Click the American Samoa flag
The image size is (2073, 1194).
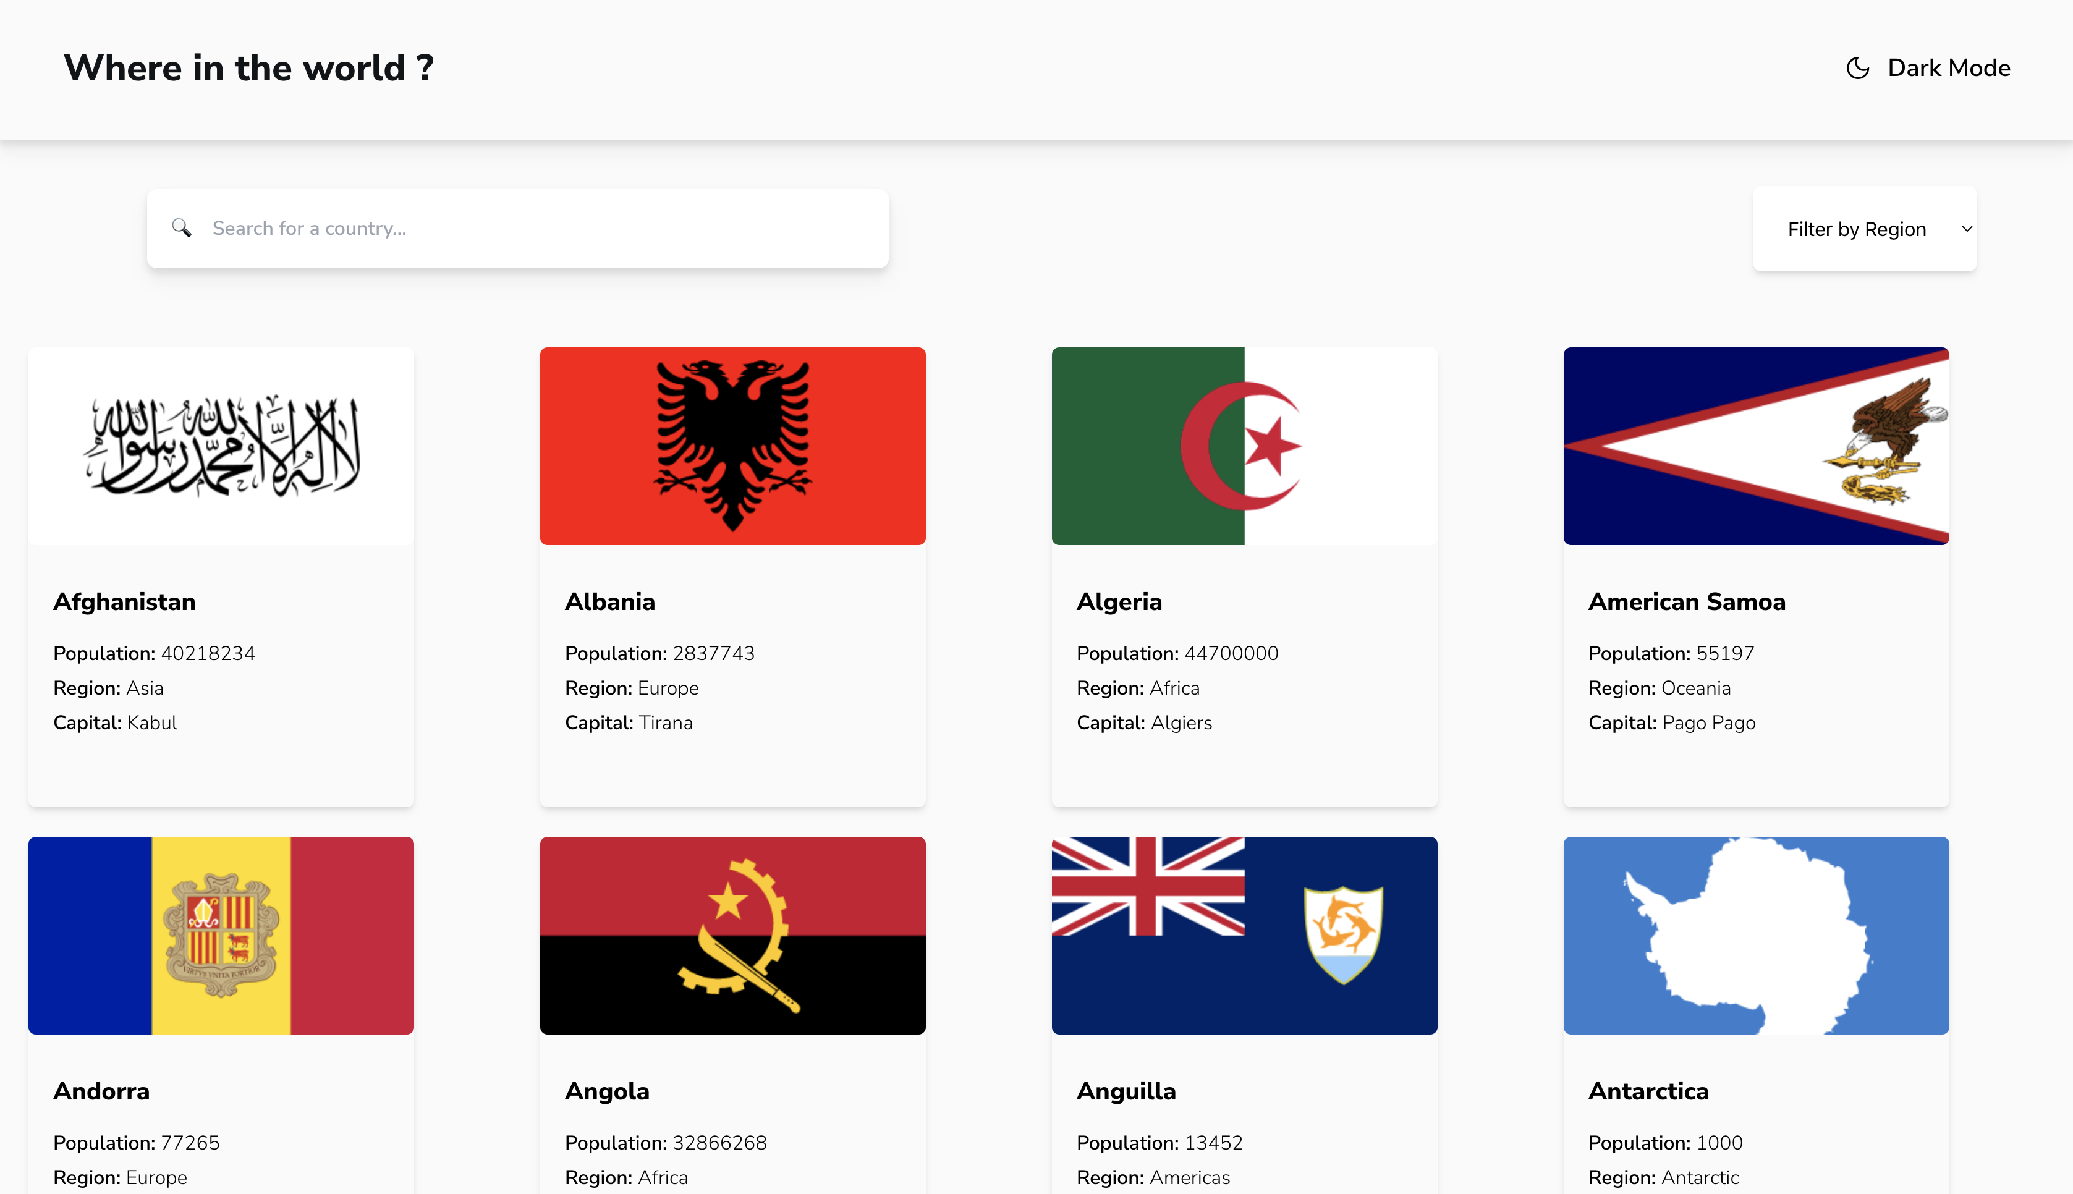coord(1756,446)
